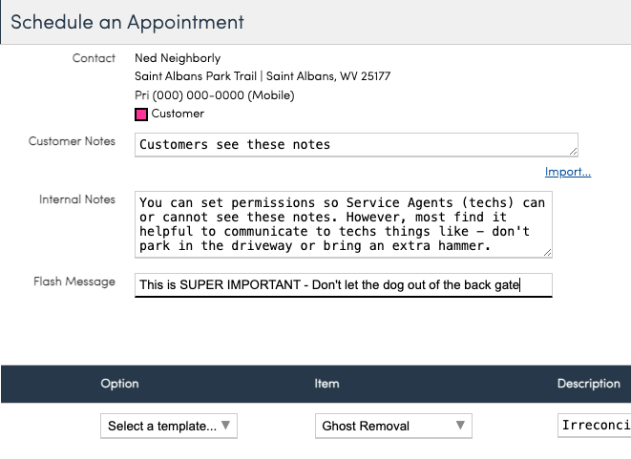Click the Item column header

pyautogui.click(x=326, y=384)
